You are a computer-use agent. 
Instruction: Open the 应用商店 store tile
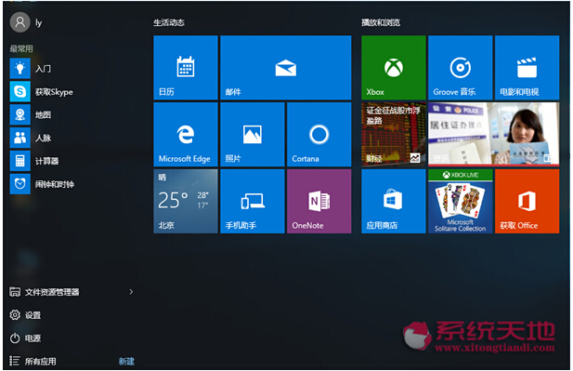394,201
